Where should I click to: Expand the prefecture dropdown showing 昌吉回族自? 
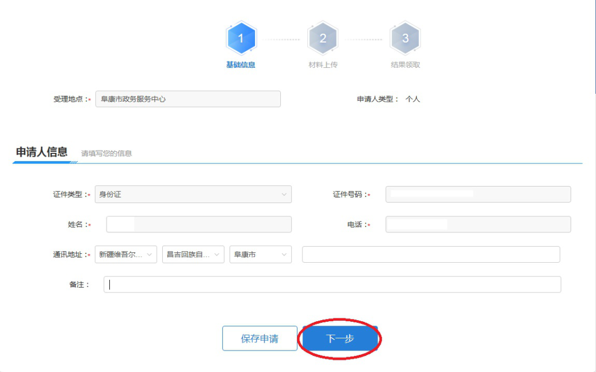tap(193, 254)
